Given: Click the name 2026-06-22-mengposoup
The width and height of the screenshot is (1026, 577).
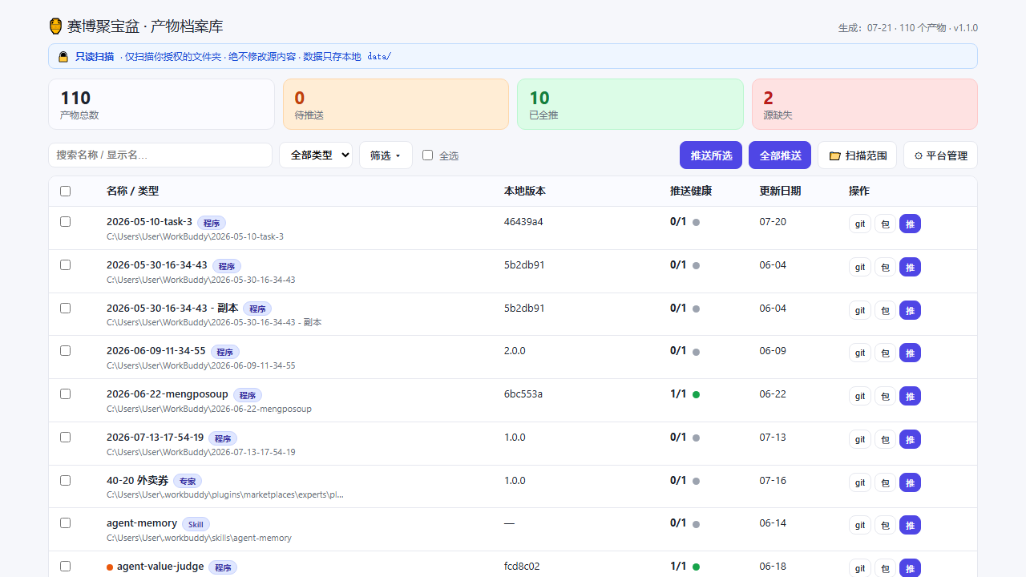Looking at the screenshot, I should click(x=168, y=393).
